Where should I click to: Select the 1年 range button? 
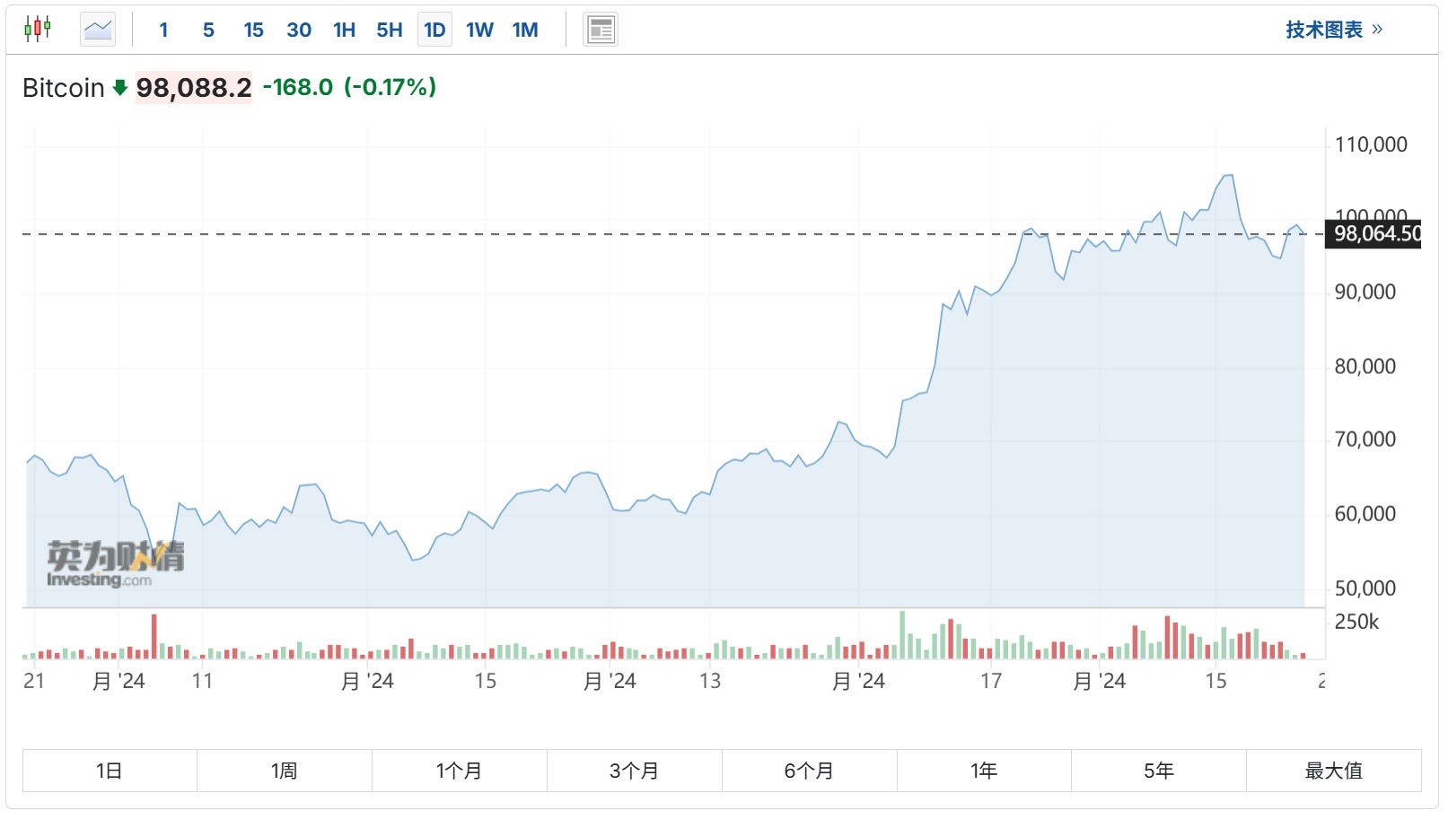tap(984, 771)
